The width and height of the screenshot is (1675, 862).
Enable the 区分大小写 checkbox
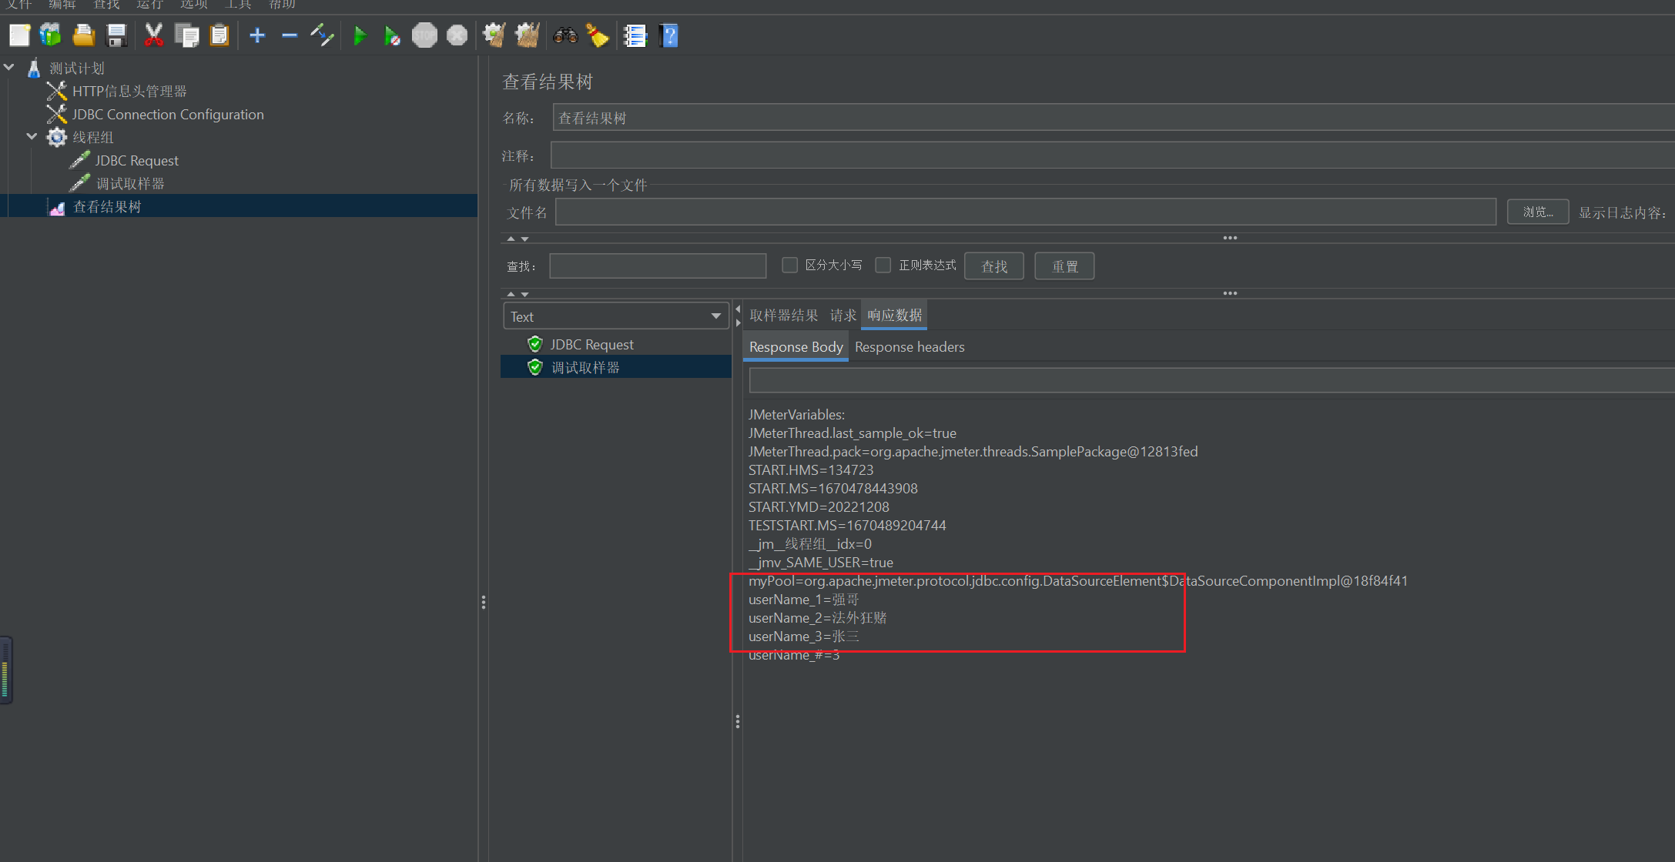coord(789,265)
